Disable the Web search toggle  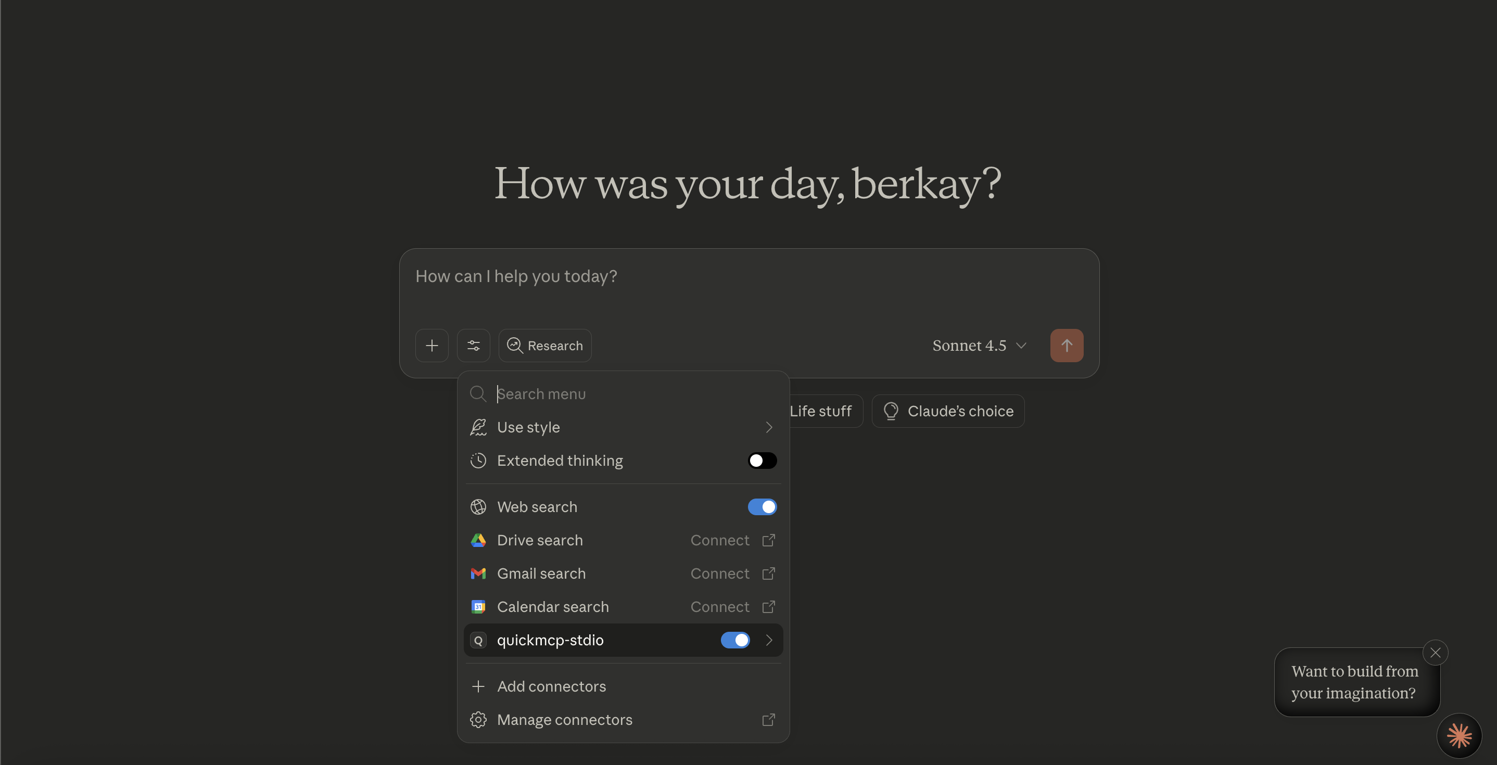point(762,507)
